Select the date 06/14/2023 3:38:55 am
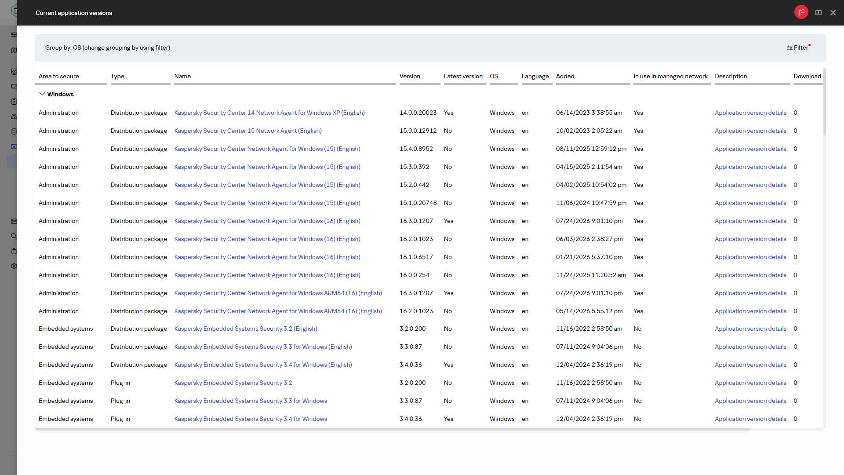Viewport: 844px width, 475px height. [x=589, y=113]
